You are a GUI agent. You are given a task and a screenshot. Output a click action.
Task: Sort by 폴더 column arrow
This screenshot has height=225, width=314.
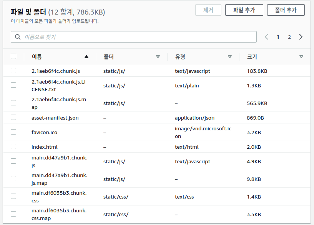pos(158,57)
